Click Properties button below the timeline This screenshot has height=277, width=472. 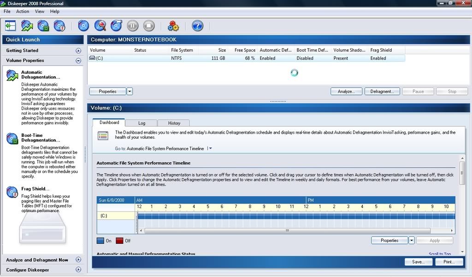tap(389, 240)
